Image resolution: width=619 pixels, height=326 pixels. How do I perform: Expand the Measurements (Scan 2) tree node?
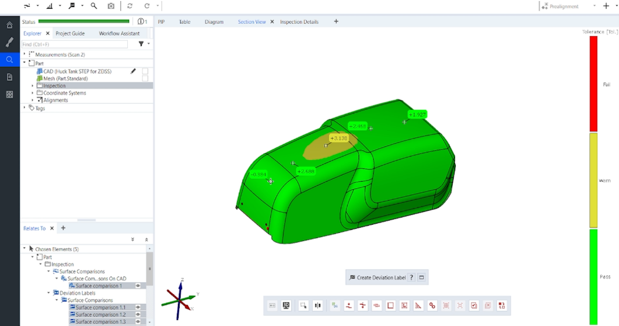coord(25,54)
